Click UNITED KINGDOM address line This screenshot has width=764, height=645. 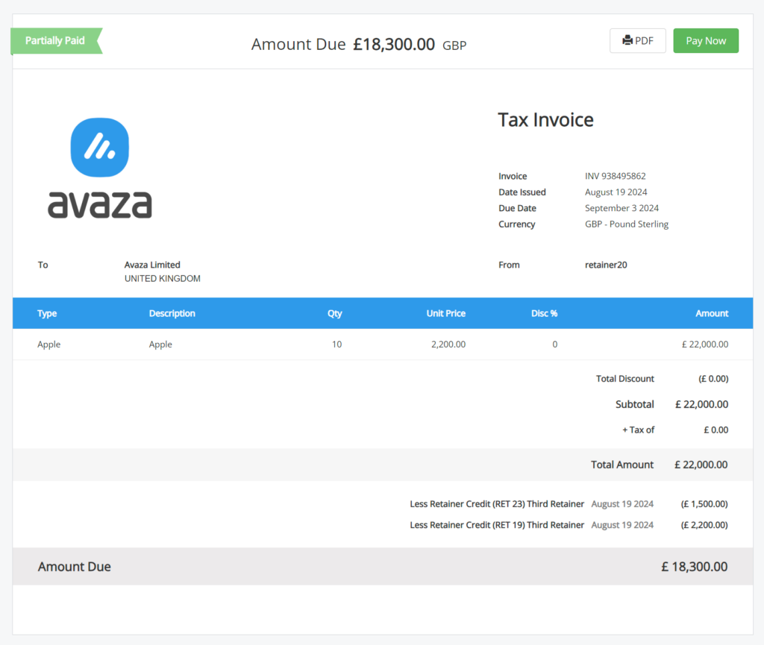tap(162, 278)
